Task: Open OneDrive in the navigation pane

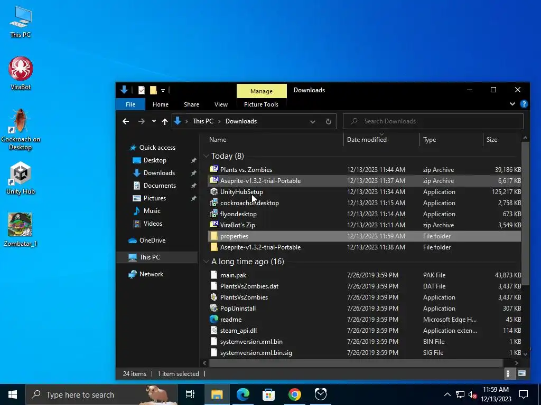Action: point(152,240)
